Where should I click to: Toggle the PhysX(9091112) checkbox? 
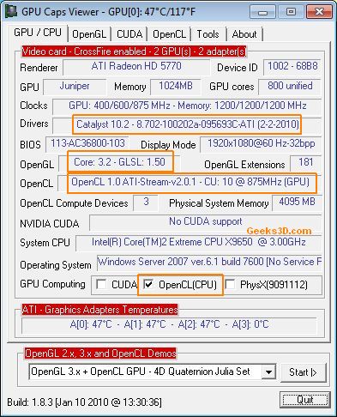[230, 284]
